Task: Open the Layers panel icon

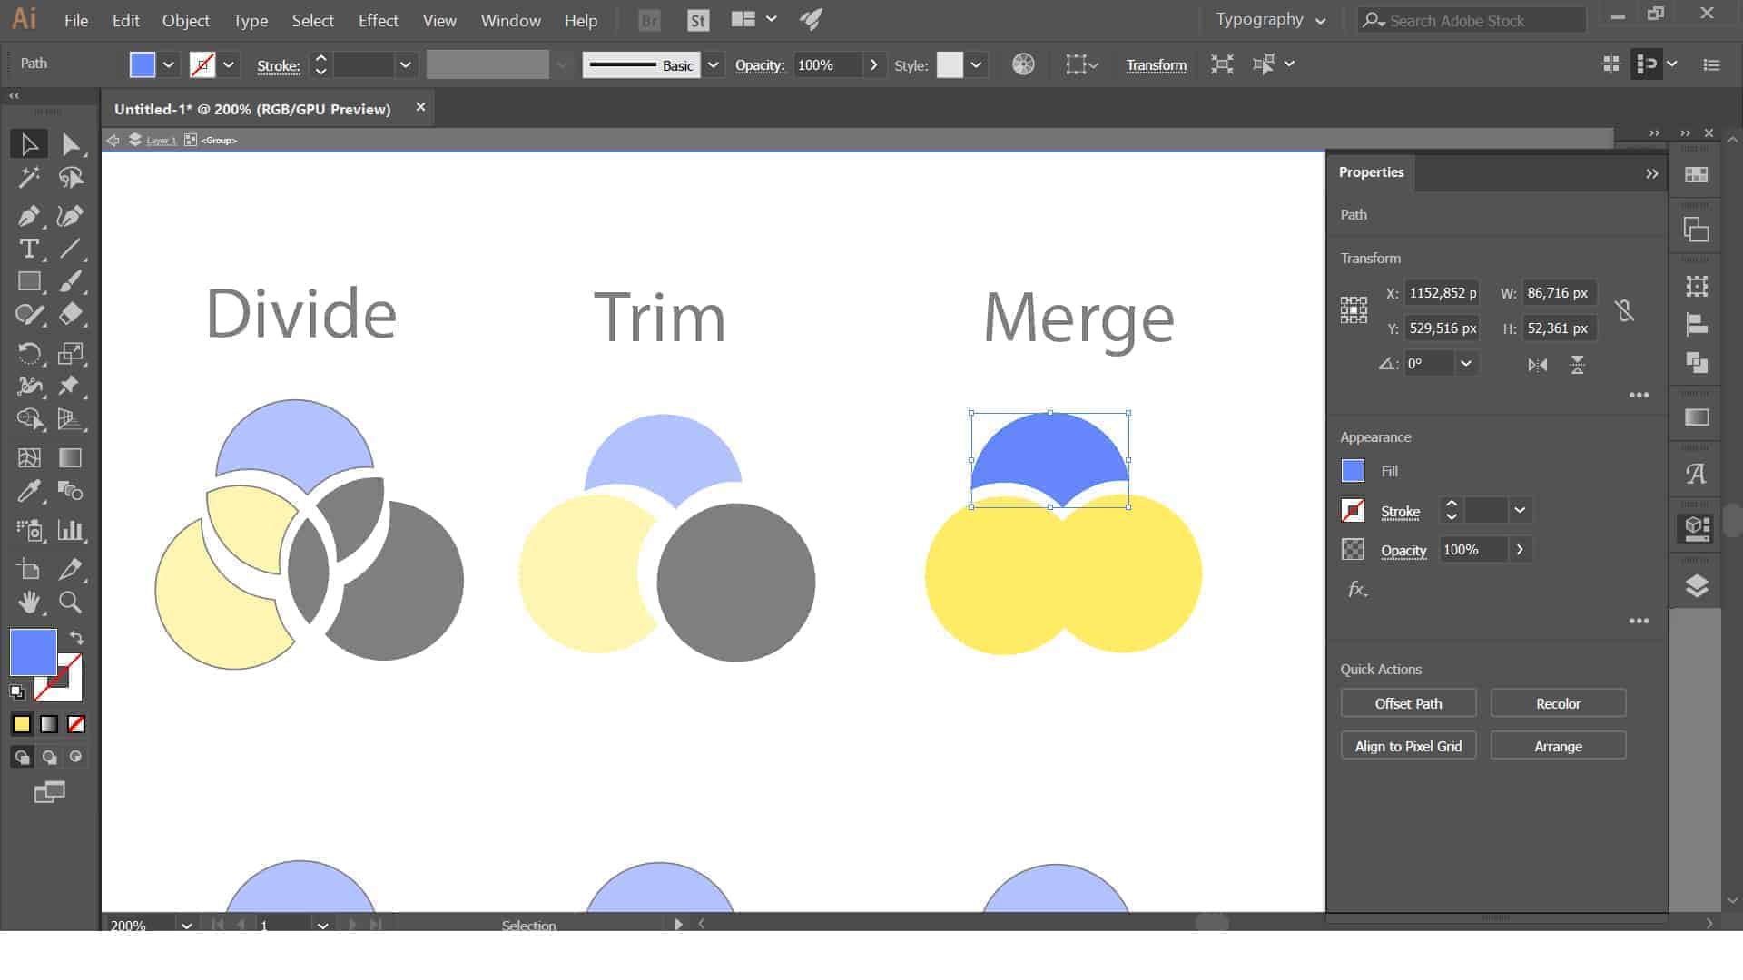Action: (x=1696, y=586)
